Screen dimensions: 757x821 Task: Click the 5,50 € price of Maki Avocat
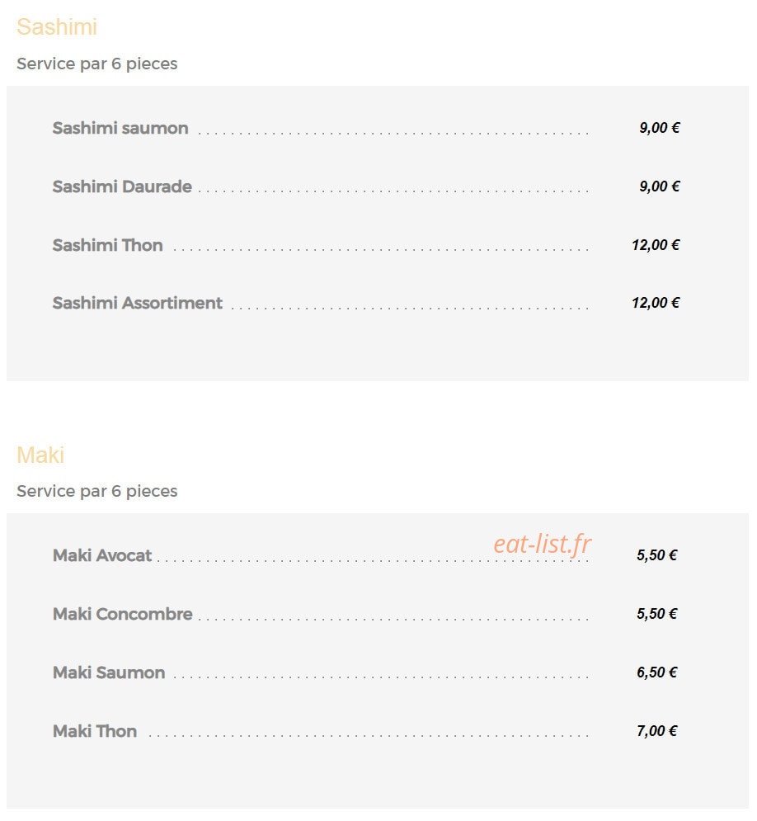click(656, 555)
